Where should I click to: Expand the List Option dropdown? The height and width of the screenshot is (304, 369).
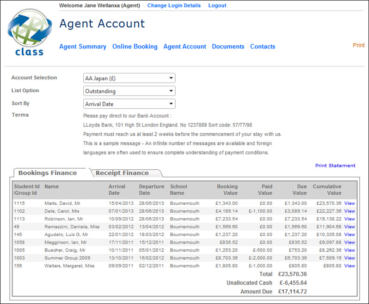(x=129, y=91)
